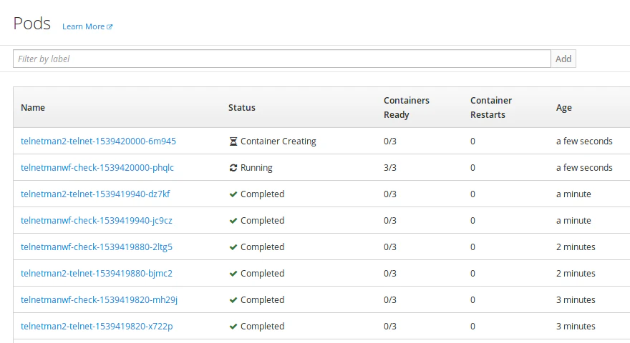The width and height of the screenshot is (630, 343).
Task: Click Completed status for telnetman2-telnet-1539419880-bjmc2
Action: [x=262, y=274]
